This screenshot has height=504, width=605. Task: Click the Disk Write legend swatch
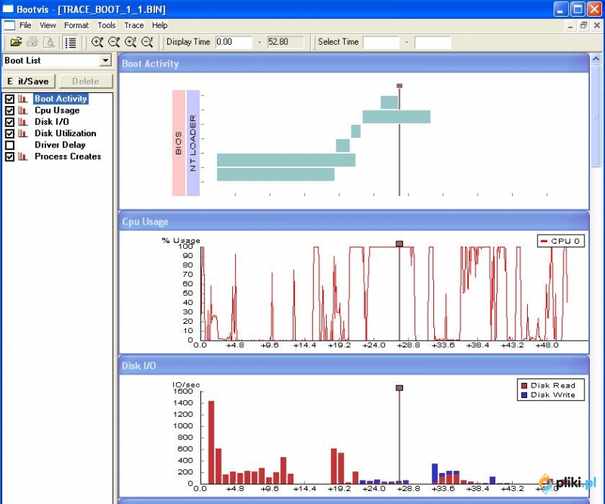[524, 395]
